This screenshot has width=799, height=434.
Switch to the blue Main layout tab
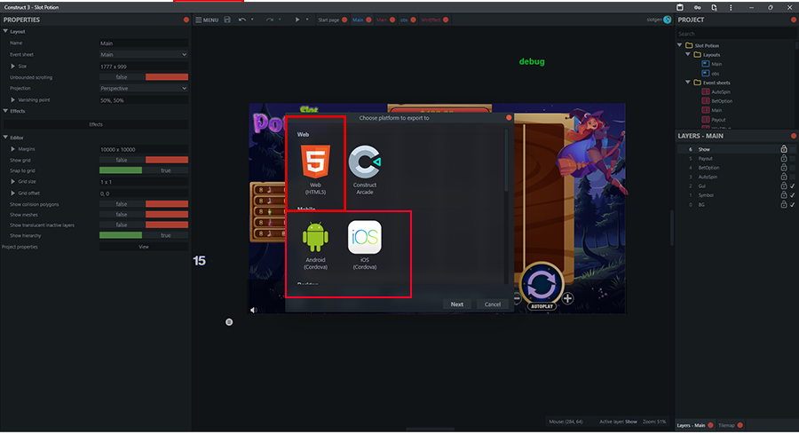(358, 20)
